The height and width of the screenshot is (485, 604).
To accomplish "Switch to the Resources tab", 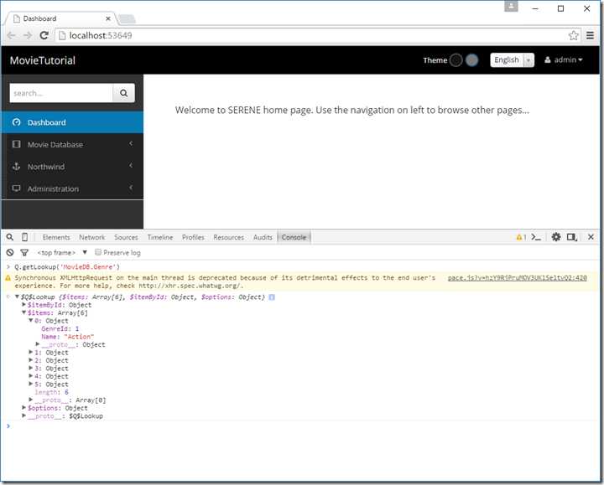I will (x=228, y=237).
